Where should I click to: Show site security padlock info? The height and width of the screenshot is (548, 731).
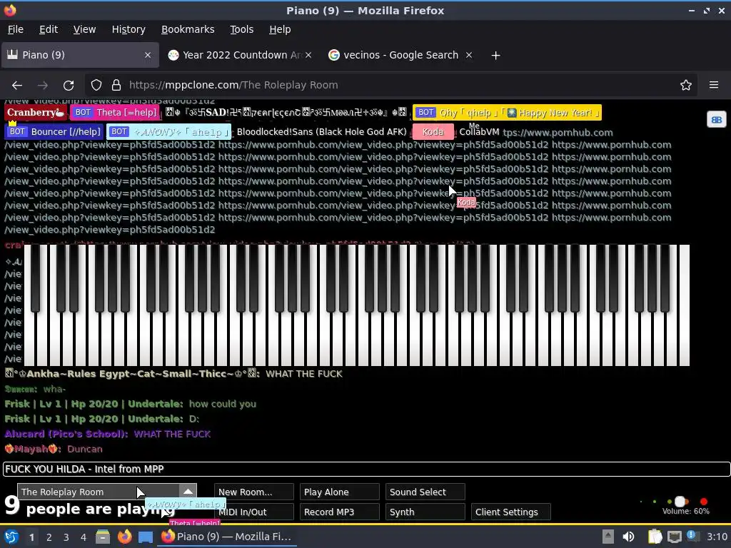tap(116, 86)
